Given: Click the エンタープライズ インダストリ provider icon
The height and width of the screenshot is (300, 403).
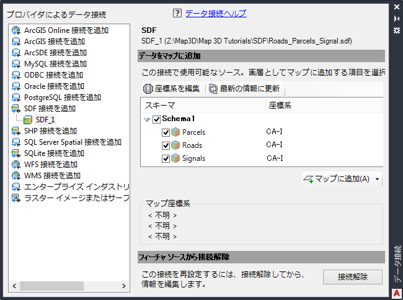Looking at the screenshot, I should pos(16,187).
